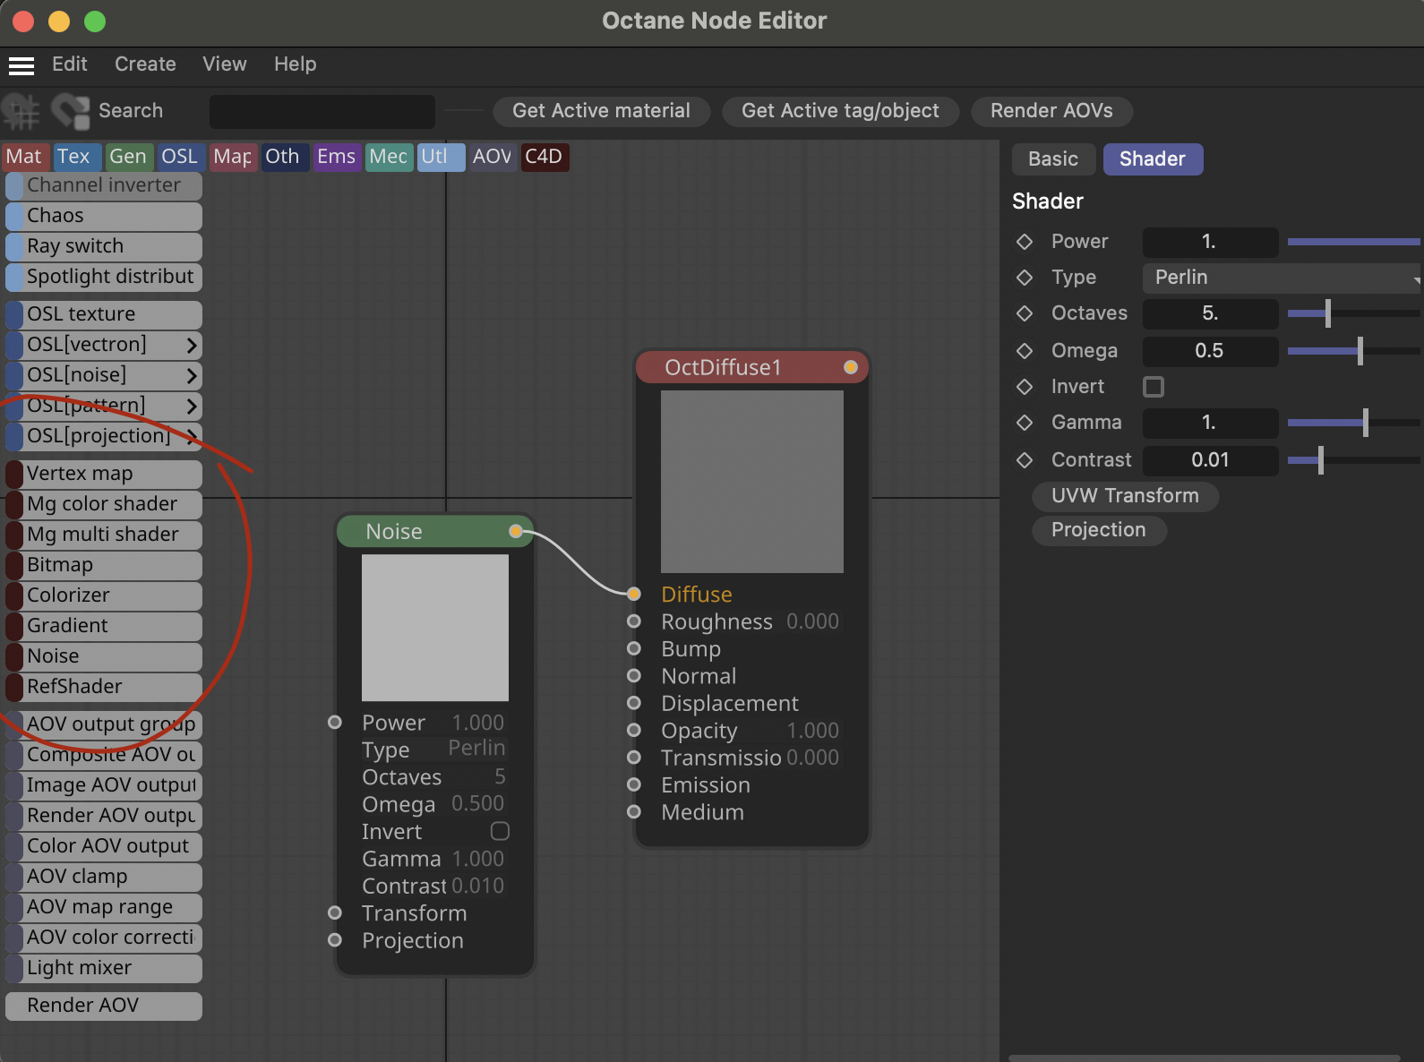Viewport: 1424px width, 1062px height.
Task: Toggle the Gen node category filter
Action: pos(128,157)
